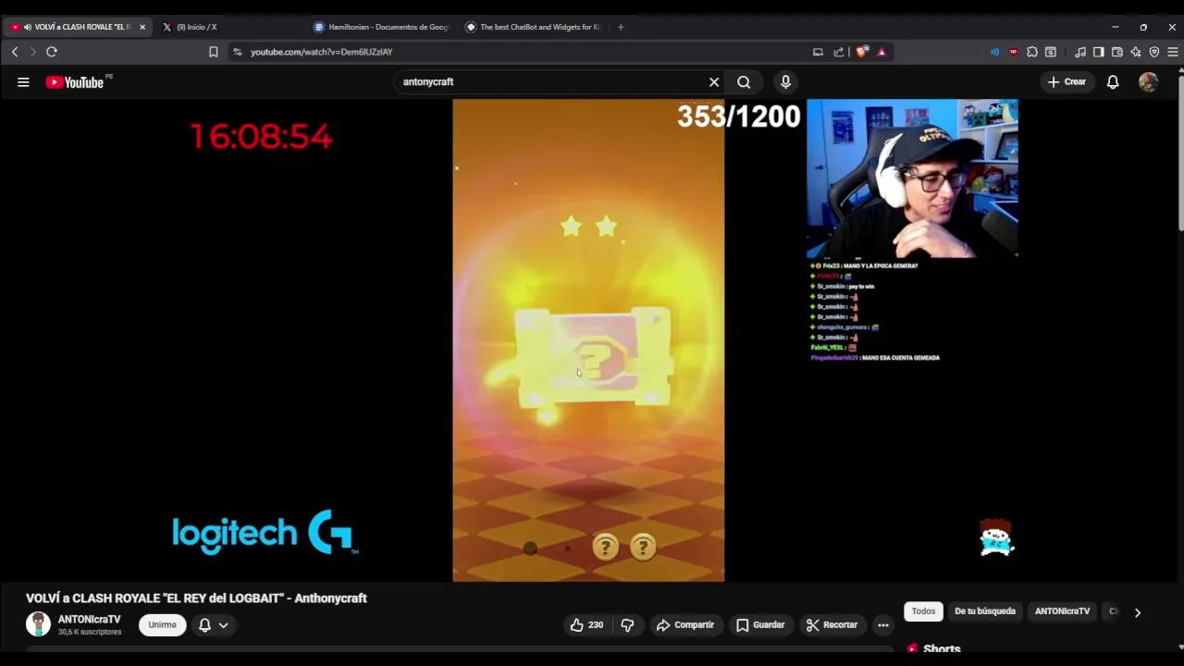Open the music note playlist icon
Image resolution: width=1184 pixels, height=666 pixels.
click(1079, 52)
